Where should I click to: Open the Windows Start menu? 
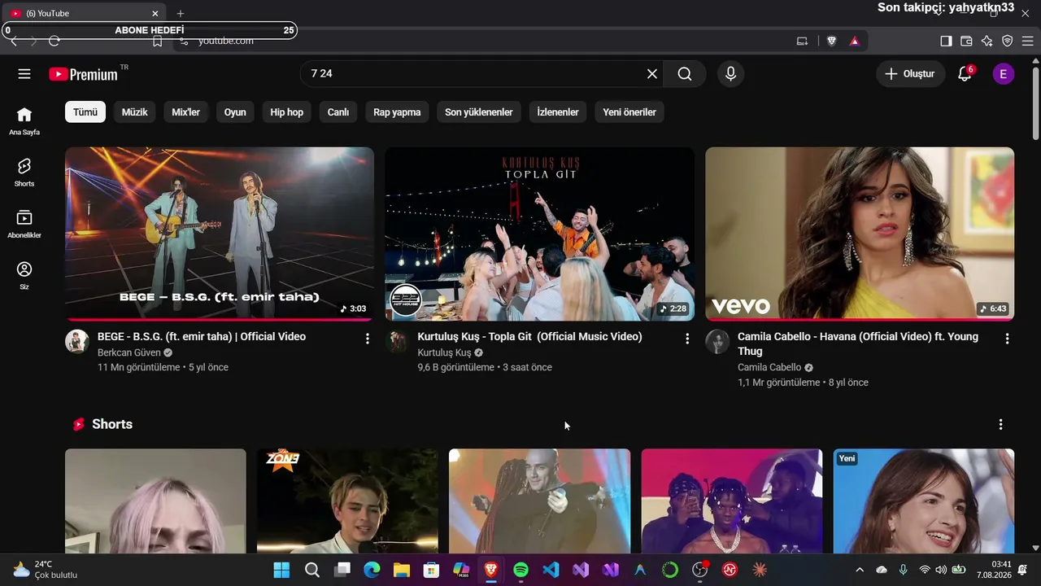(281, 570)
